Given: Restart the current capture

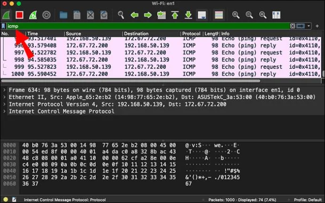Looking at the screenshot, I should click(33, 15).
